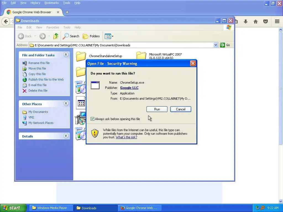Open the Firefox Bookmarks menu
This screenshot has width=283, height=212.
pos(51,3)
